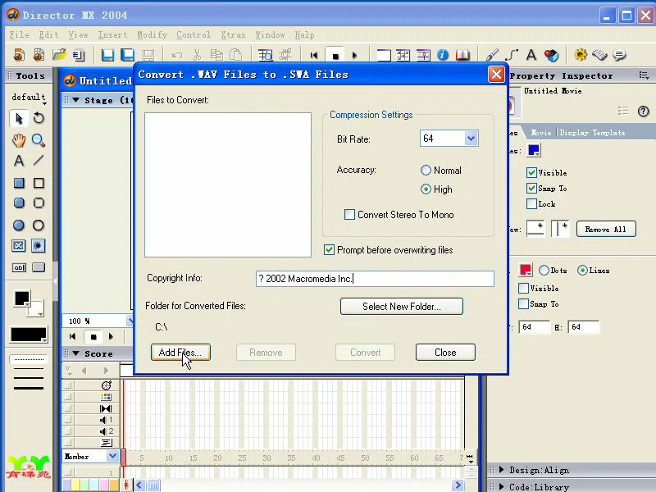Collapse the Stage panel triangle
This screenshot has height=492, width=656.
(75, 100)
